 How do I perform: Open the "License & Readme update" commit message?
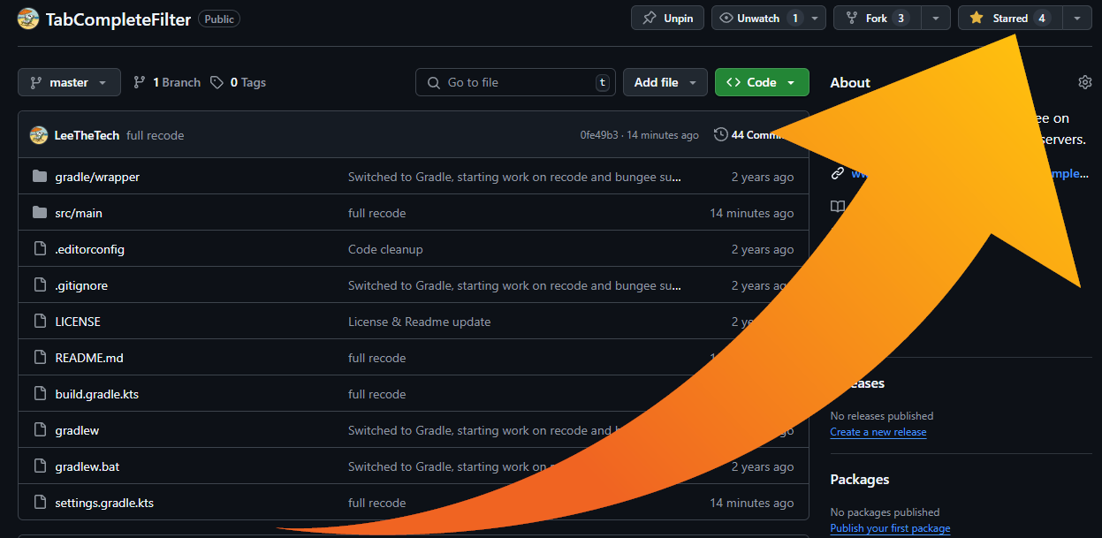pos(420,322)
